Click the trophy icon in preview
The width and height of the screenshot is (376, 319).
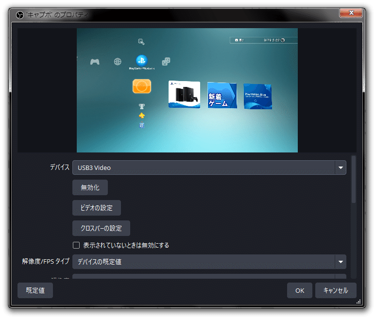pyautogui.click(x=142, y=106)
